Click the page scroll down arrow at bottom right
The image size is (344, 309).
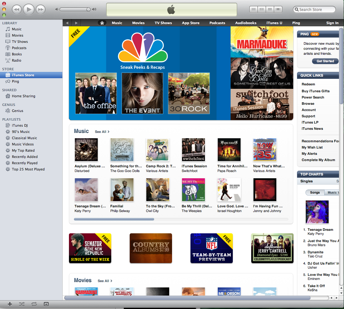click(x=341, y=293)
